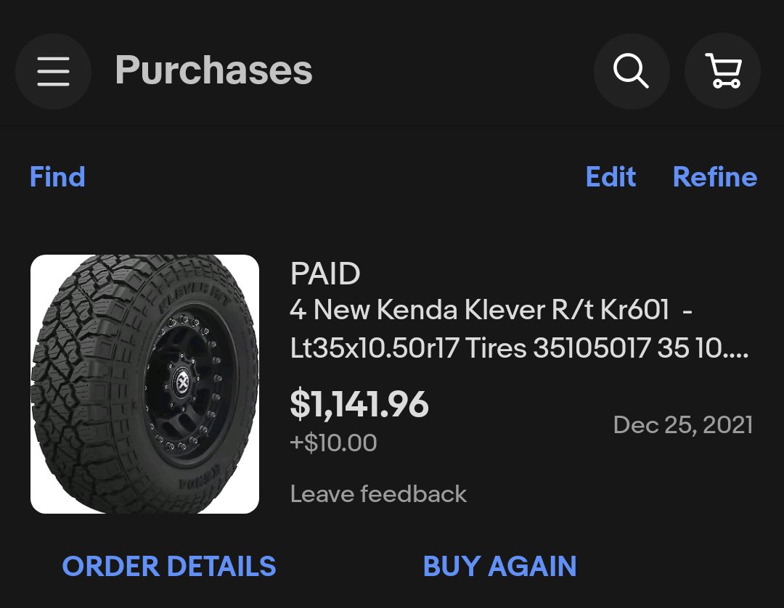The width and height of the screenshot is (784, 608).
Task: Leave feedback for the tire order
Action: pos(378,494)
